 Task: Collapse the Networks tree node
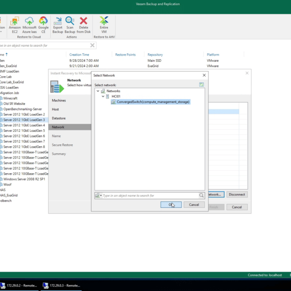(98, 91)
